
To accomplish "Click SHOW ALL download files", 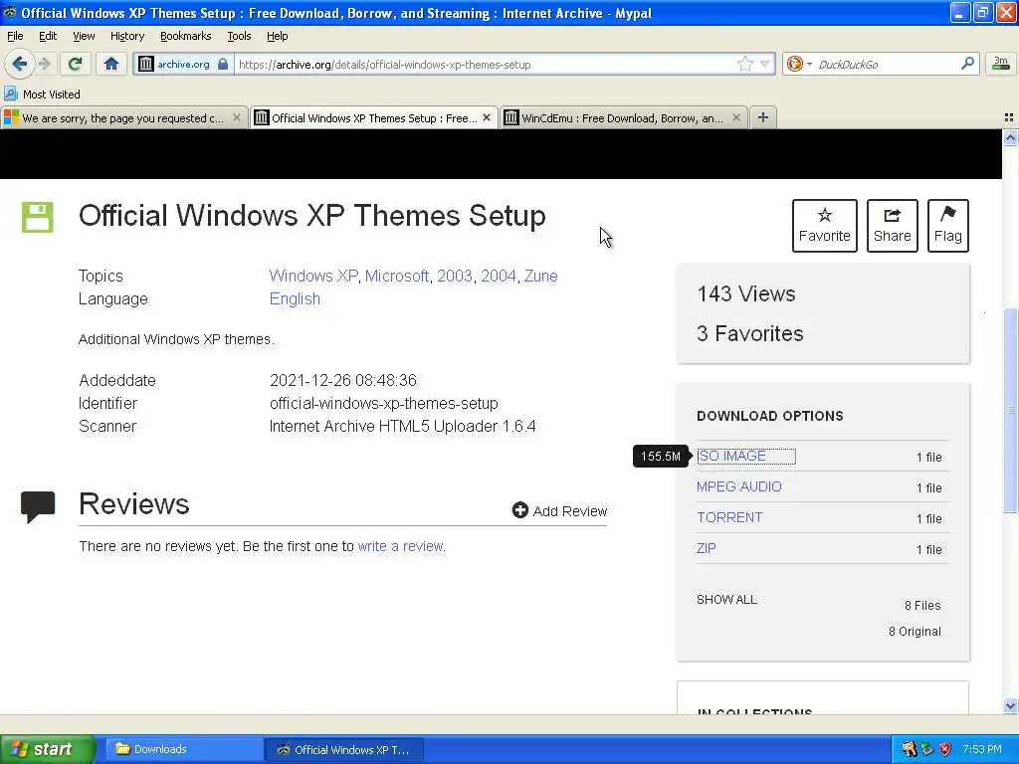I will [x=726, y=599].
